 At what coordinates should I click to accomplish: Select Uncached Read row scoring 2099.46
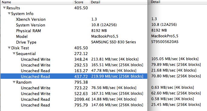[74, 99]
